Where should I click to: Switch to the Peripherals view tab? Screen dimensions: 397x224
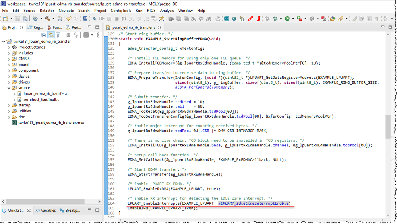pyautogui.click(x=74, y=27)
